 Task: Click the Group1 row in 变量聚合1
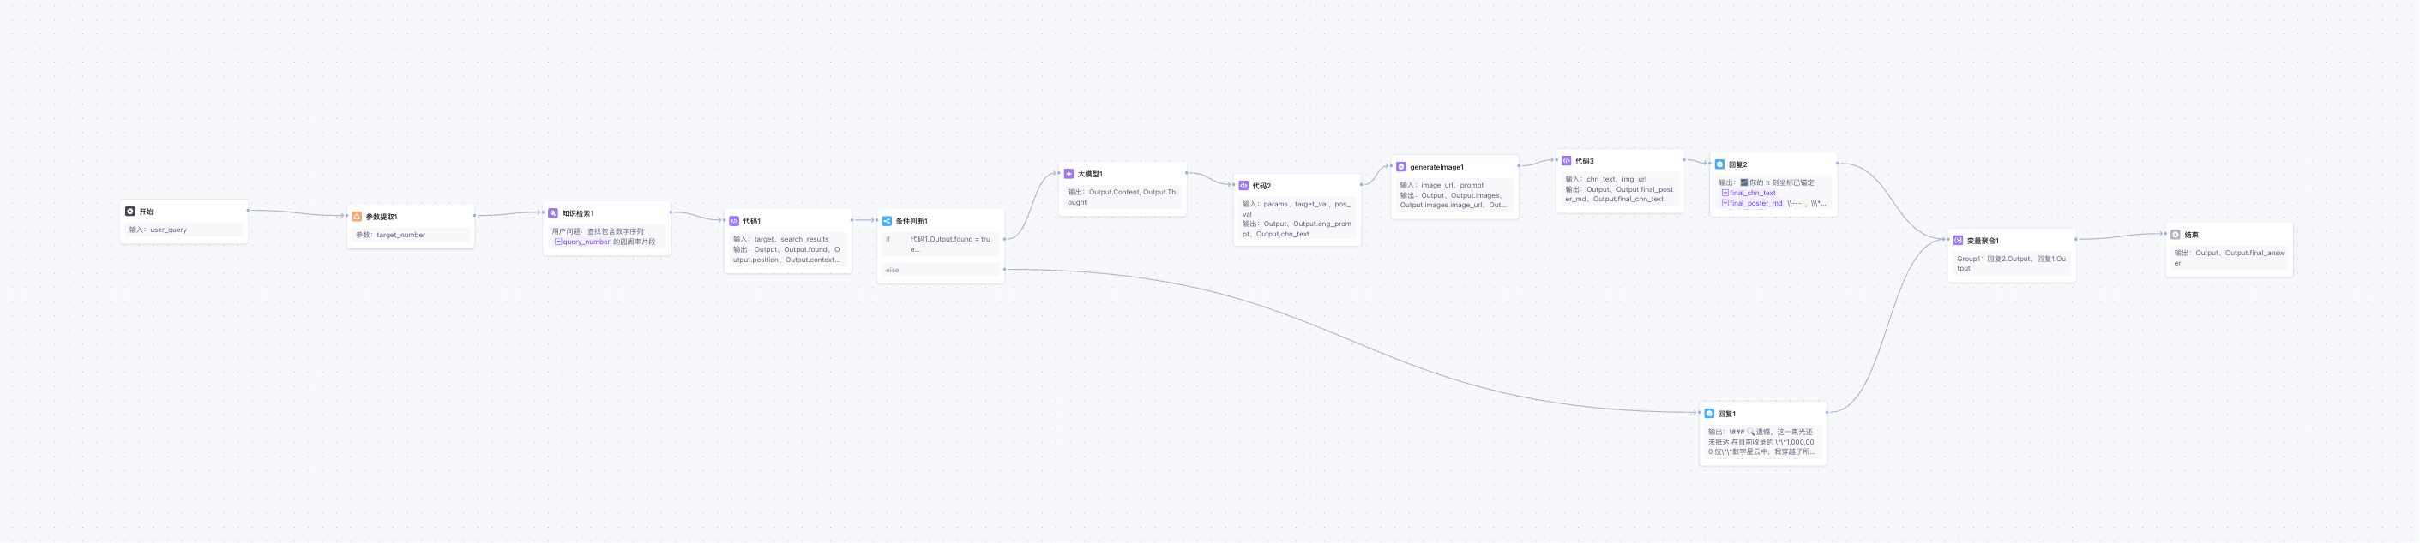(x=2011, y=264)
